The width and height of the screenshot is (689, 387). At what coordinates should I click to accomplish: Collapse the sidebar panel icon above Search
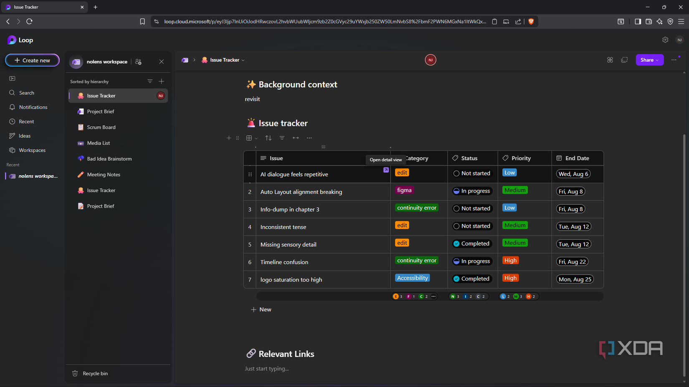coord(12,78)
